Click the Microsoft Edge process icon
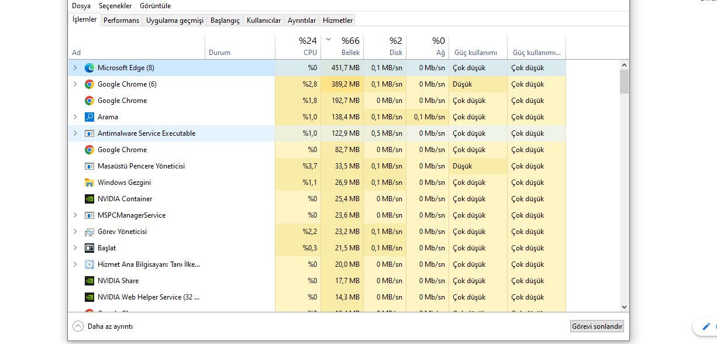Screen dimensions: 717x344 pyautogui.click(x=89, y=68)
